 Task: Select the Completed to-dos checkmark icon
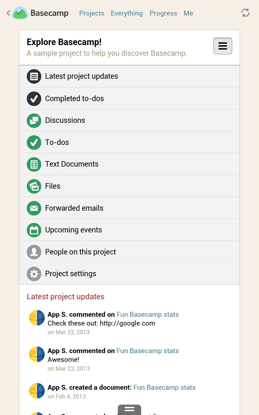[x=34, y=98]
